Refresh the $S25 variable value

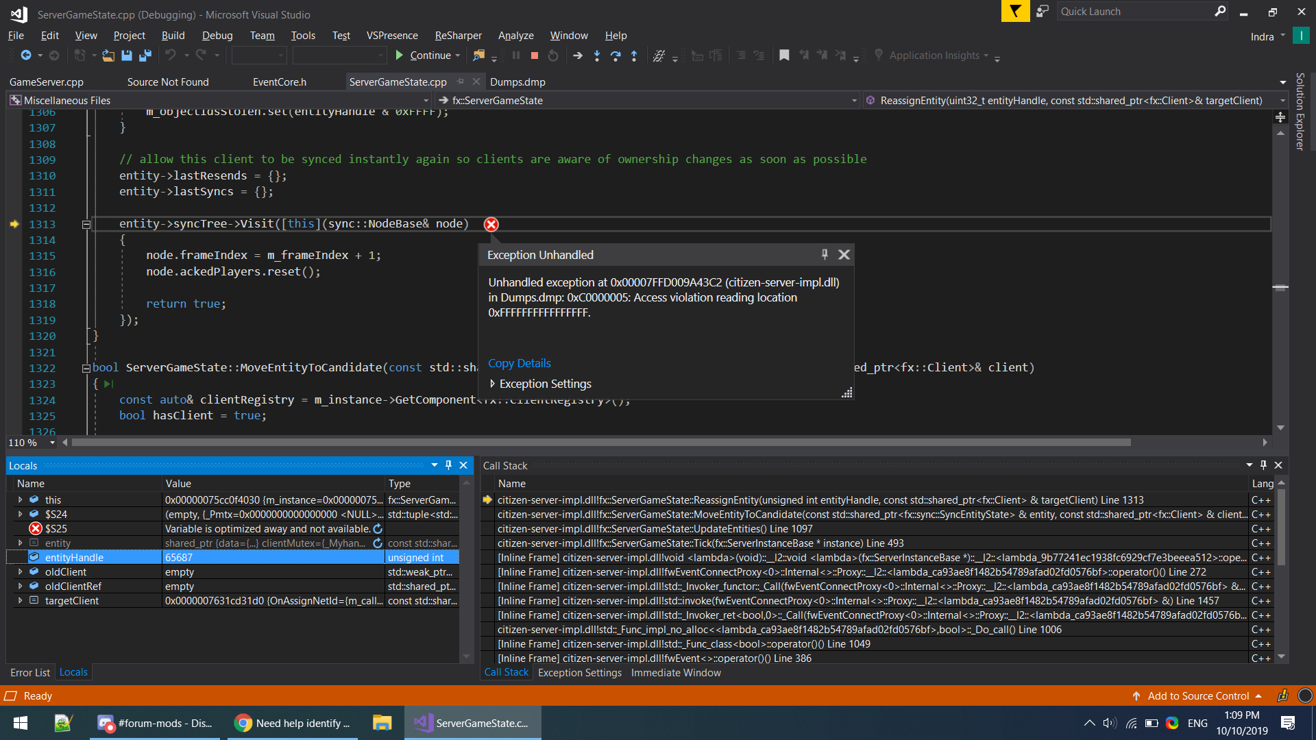coord(377,528)
